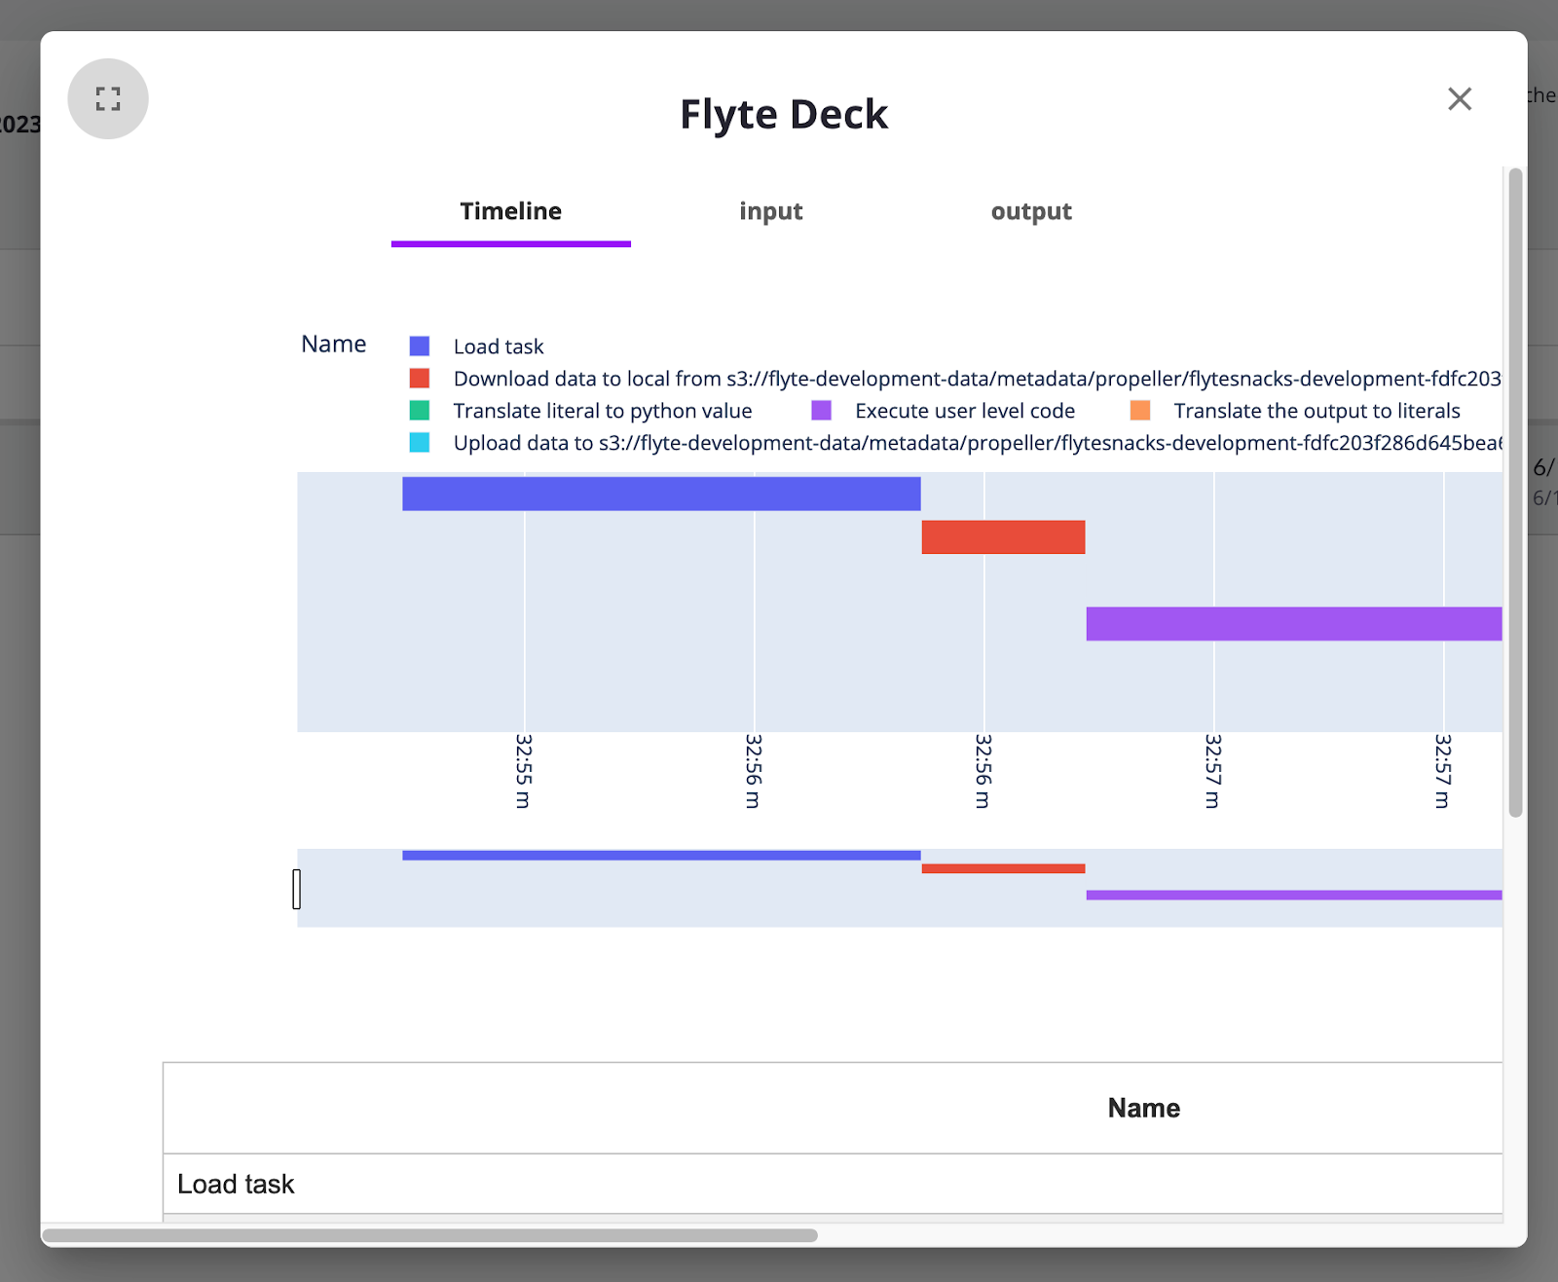Click the Name column header
1558x1282 pixels.
tap(1142, 1108)
